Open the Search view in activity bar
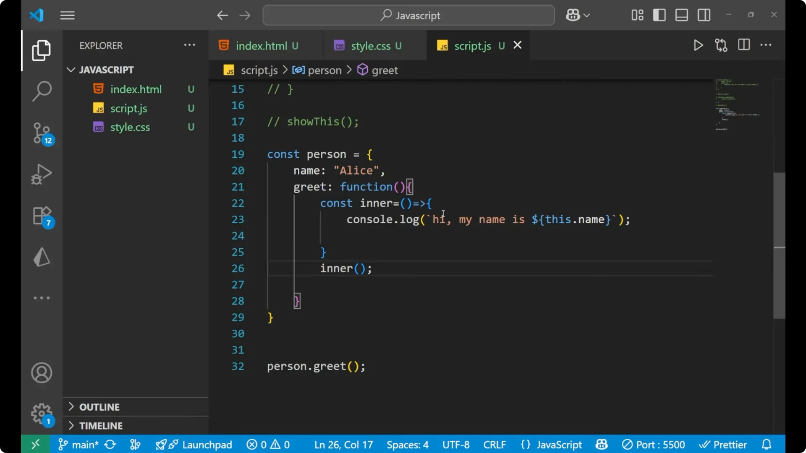This screenshot has height=453, width=806. (x=42, y=91)
